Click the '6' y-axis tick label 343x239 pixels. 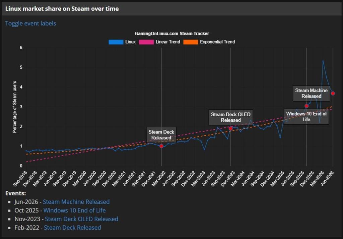(21, 48)
